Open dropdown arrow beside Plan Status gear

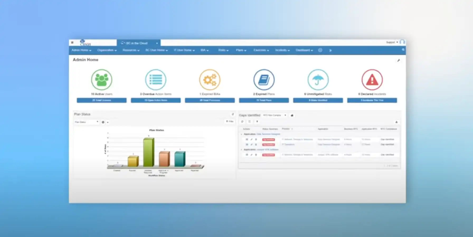107,122
